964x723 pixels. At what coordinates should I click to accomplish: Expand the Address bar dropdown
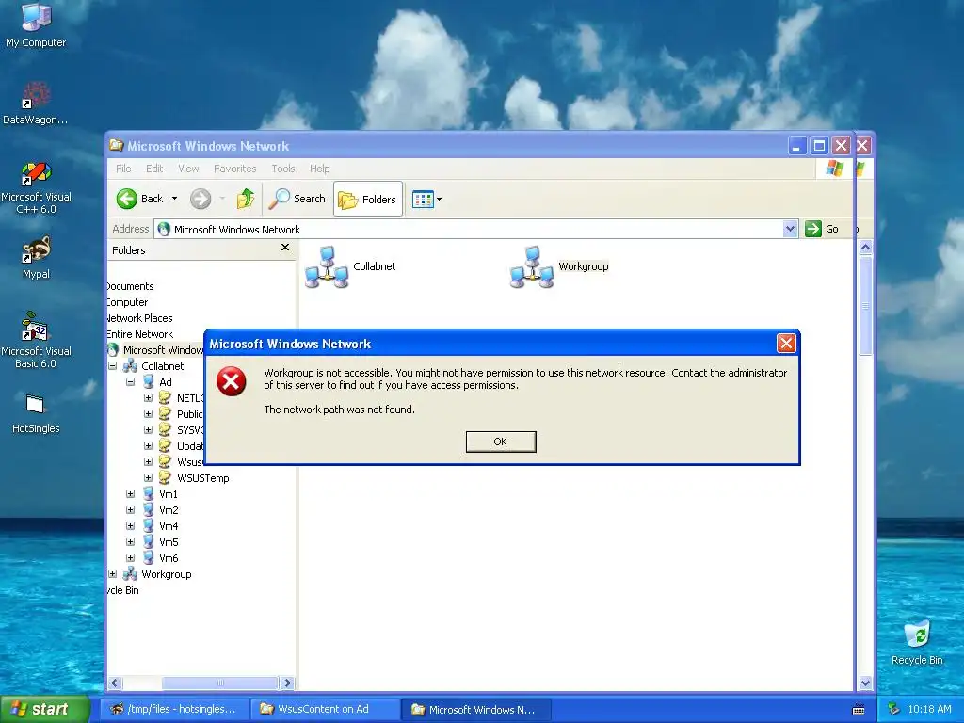pyautogui.click(x=791, y=230)
